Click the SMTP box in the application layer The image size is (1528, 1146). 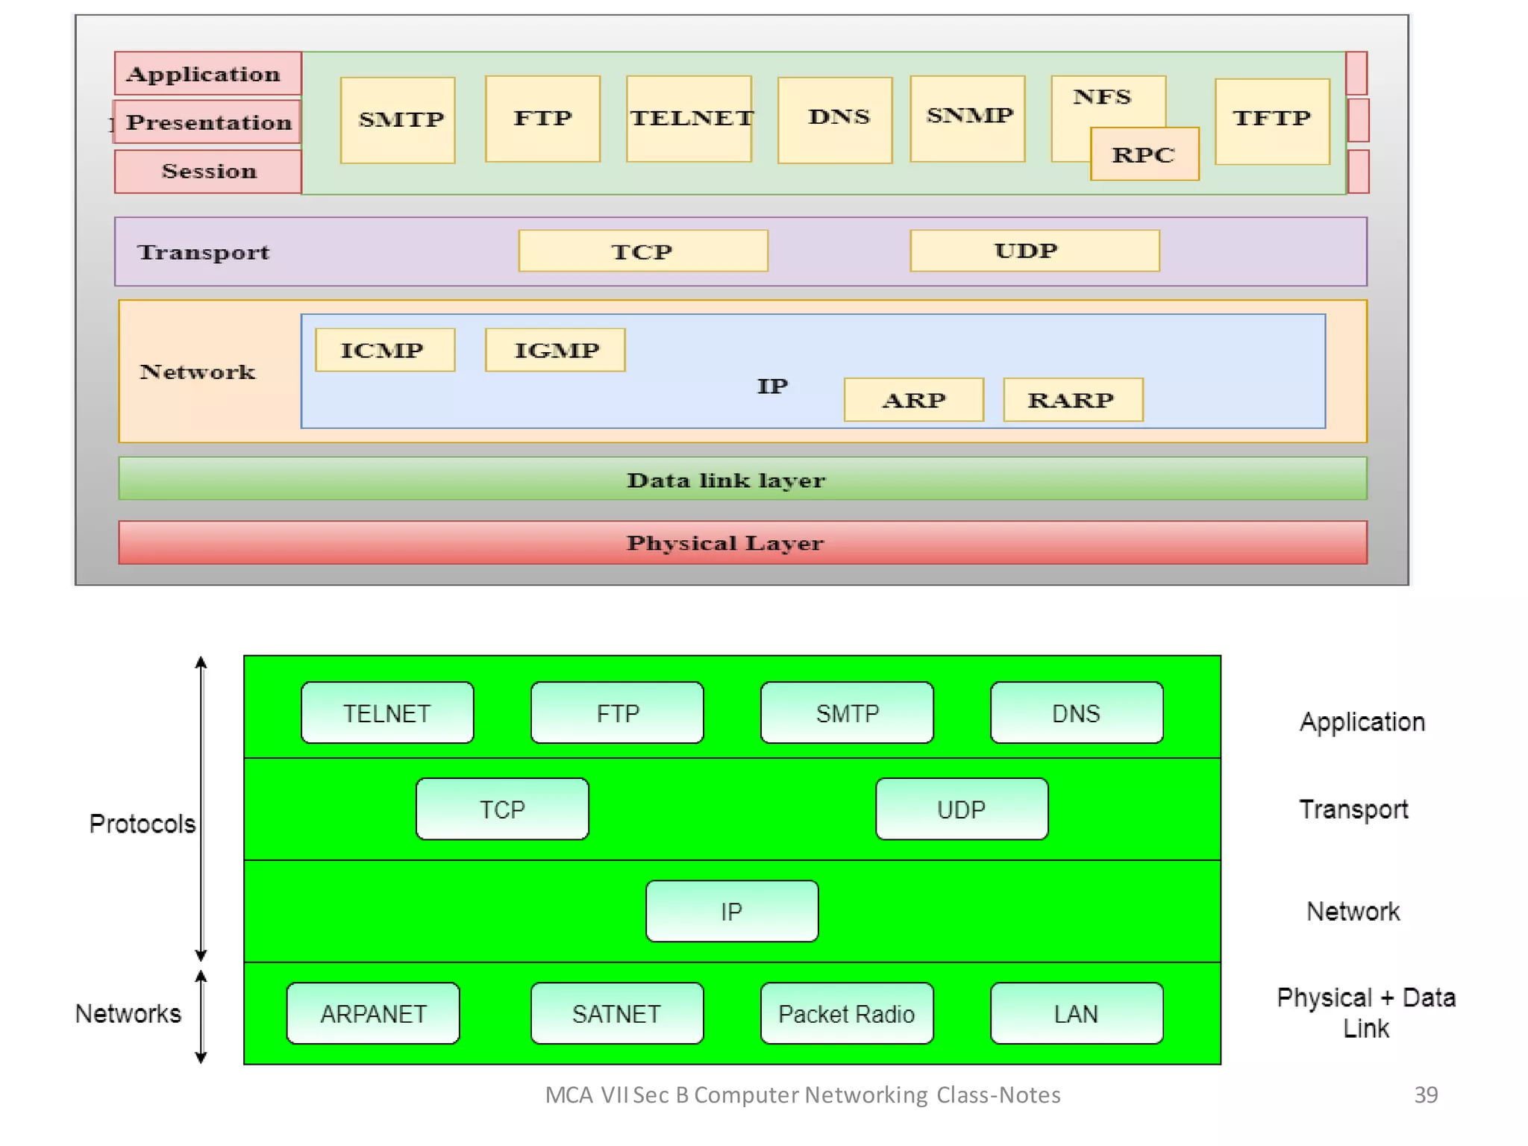[x=398, y=120]
